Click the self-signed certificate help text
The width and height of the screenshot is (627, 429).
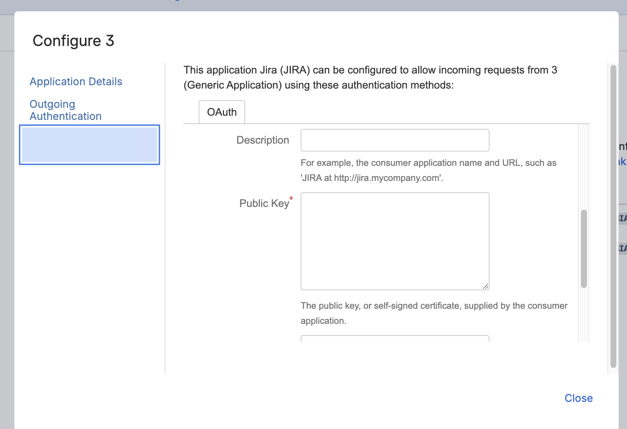click(434, 313)
